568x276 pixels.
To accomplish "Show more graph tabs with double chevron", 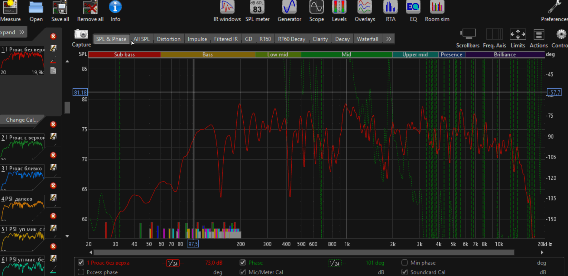I will [388, 39].
